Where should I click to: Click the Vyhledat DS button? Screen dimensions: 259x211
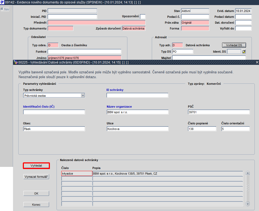pyautogui.click(x=234, y=45)
